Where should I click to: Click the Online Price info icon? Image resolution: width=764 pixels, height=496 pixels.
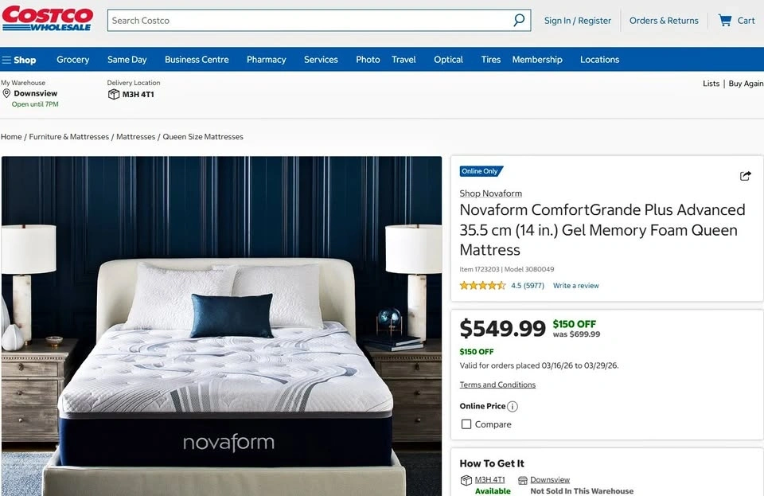pyautogui.click(x=512, y=406)
